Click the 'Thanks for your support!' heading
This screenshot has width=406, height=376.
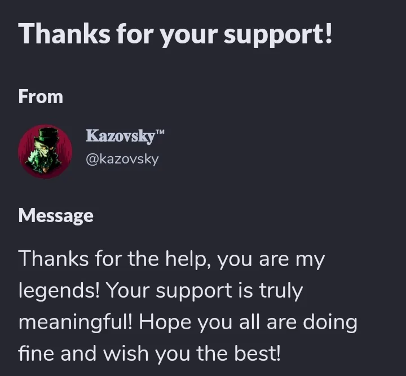point(175,34)
